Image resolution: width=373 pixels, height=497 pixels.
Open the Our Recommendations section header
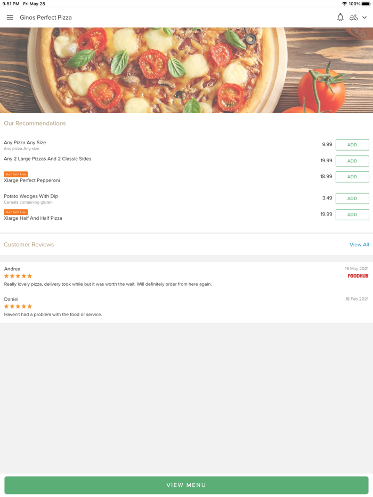(x=35, y=123)
